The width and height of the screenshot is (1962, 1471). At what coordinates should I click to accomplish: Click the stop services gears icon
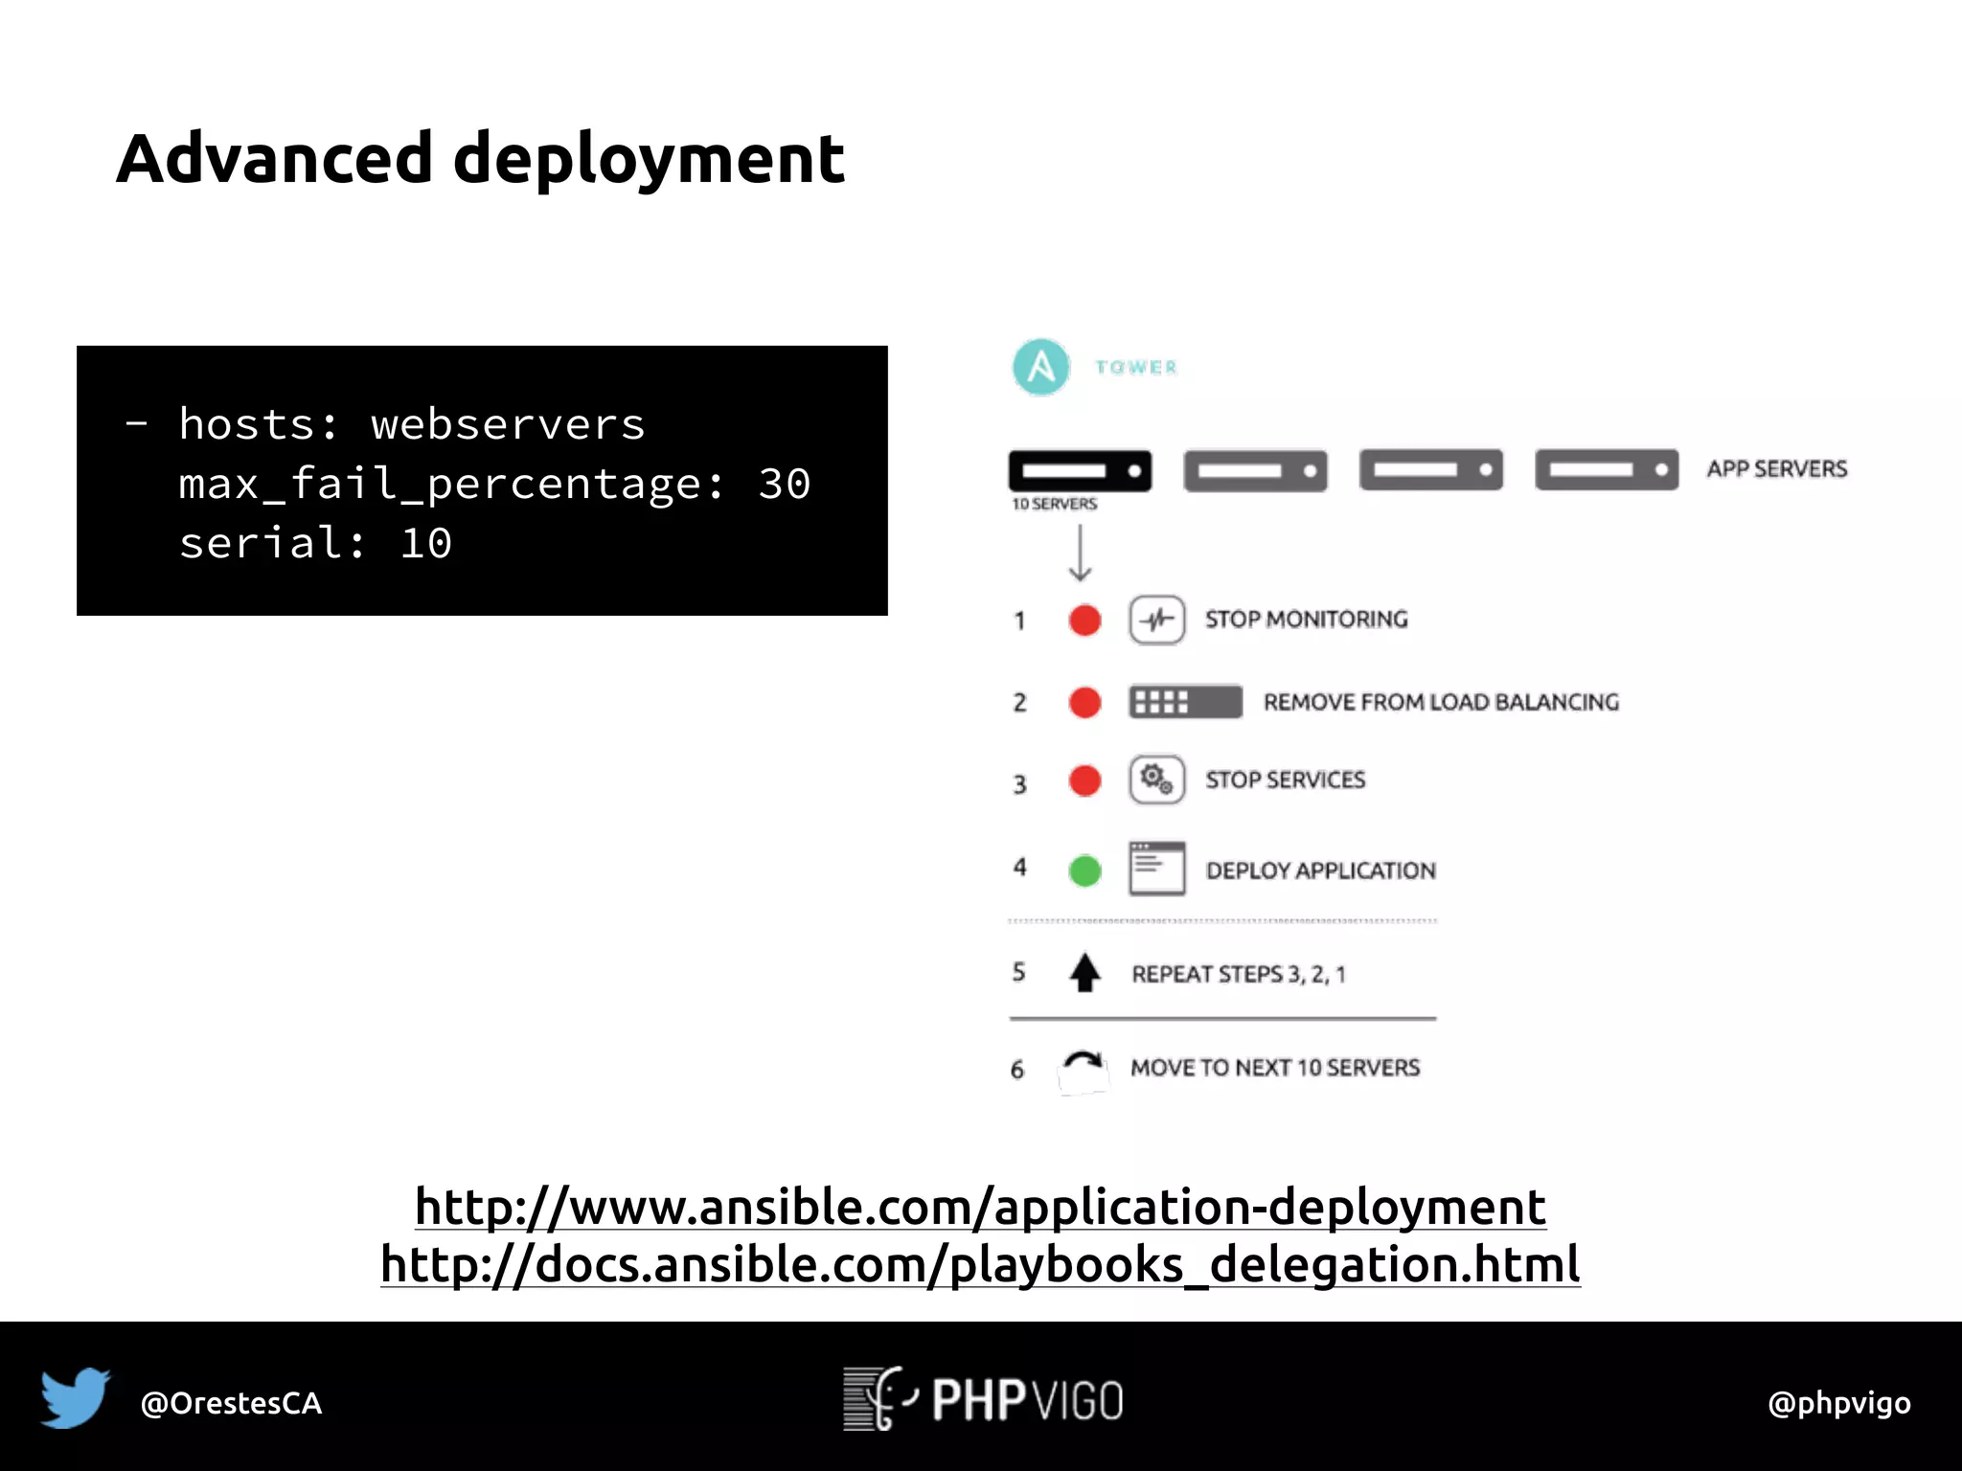pyautogui.click(x=1156, y=780)
